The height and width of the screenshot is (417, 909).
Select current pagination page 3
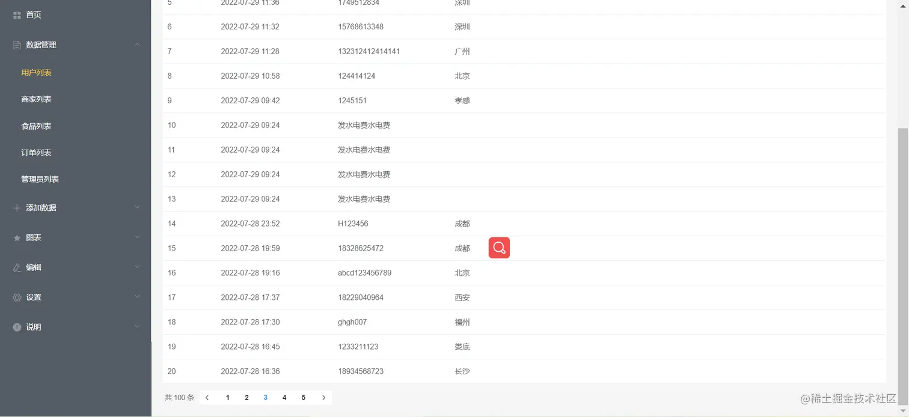click(x=266, y=398)
